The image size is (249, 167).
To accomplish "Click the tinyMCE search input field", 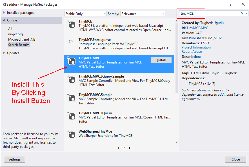I will point(209,14).
